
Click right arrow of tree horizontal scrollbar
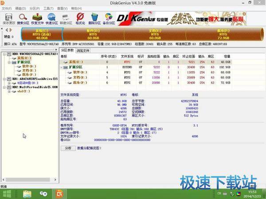point(55,180)
